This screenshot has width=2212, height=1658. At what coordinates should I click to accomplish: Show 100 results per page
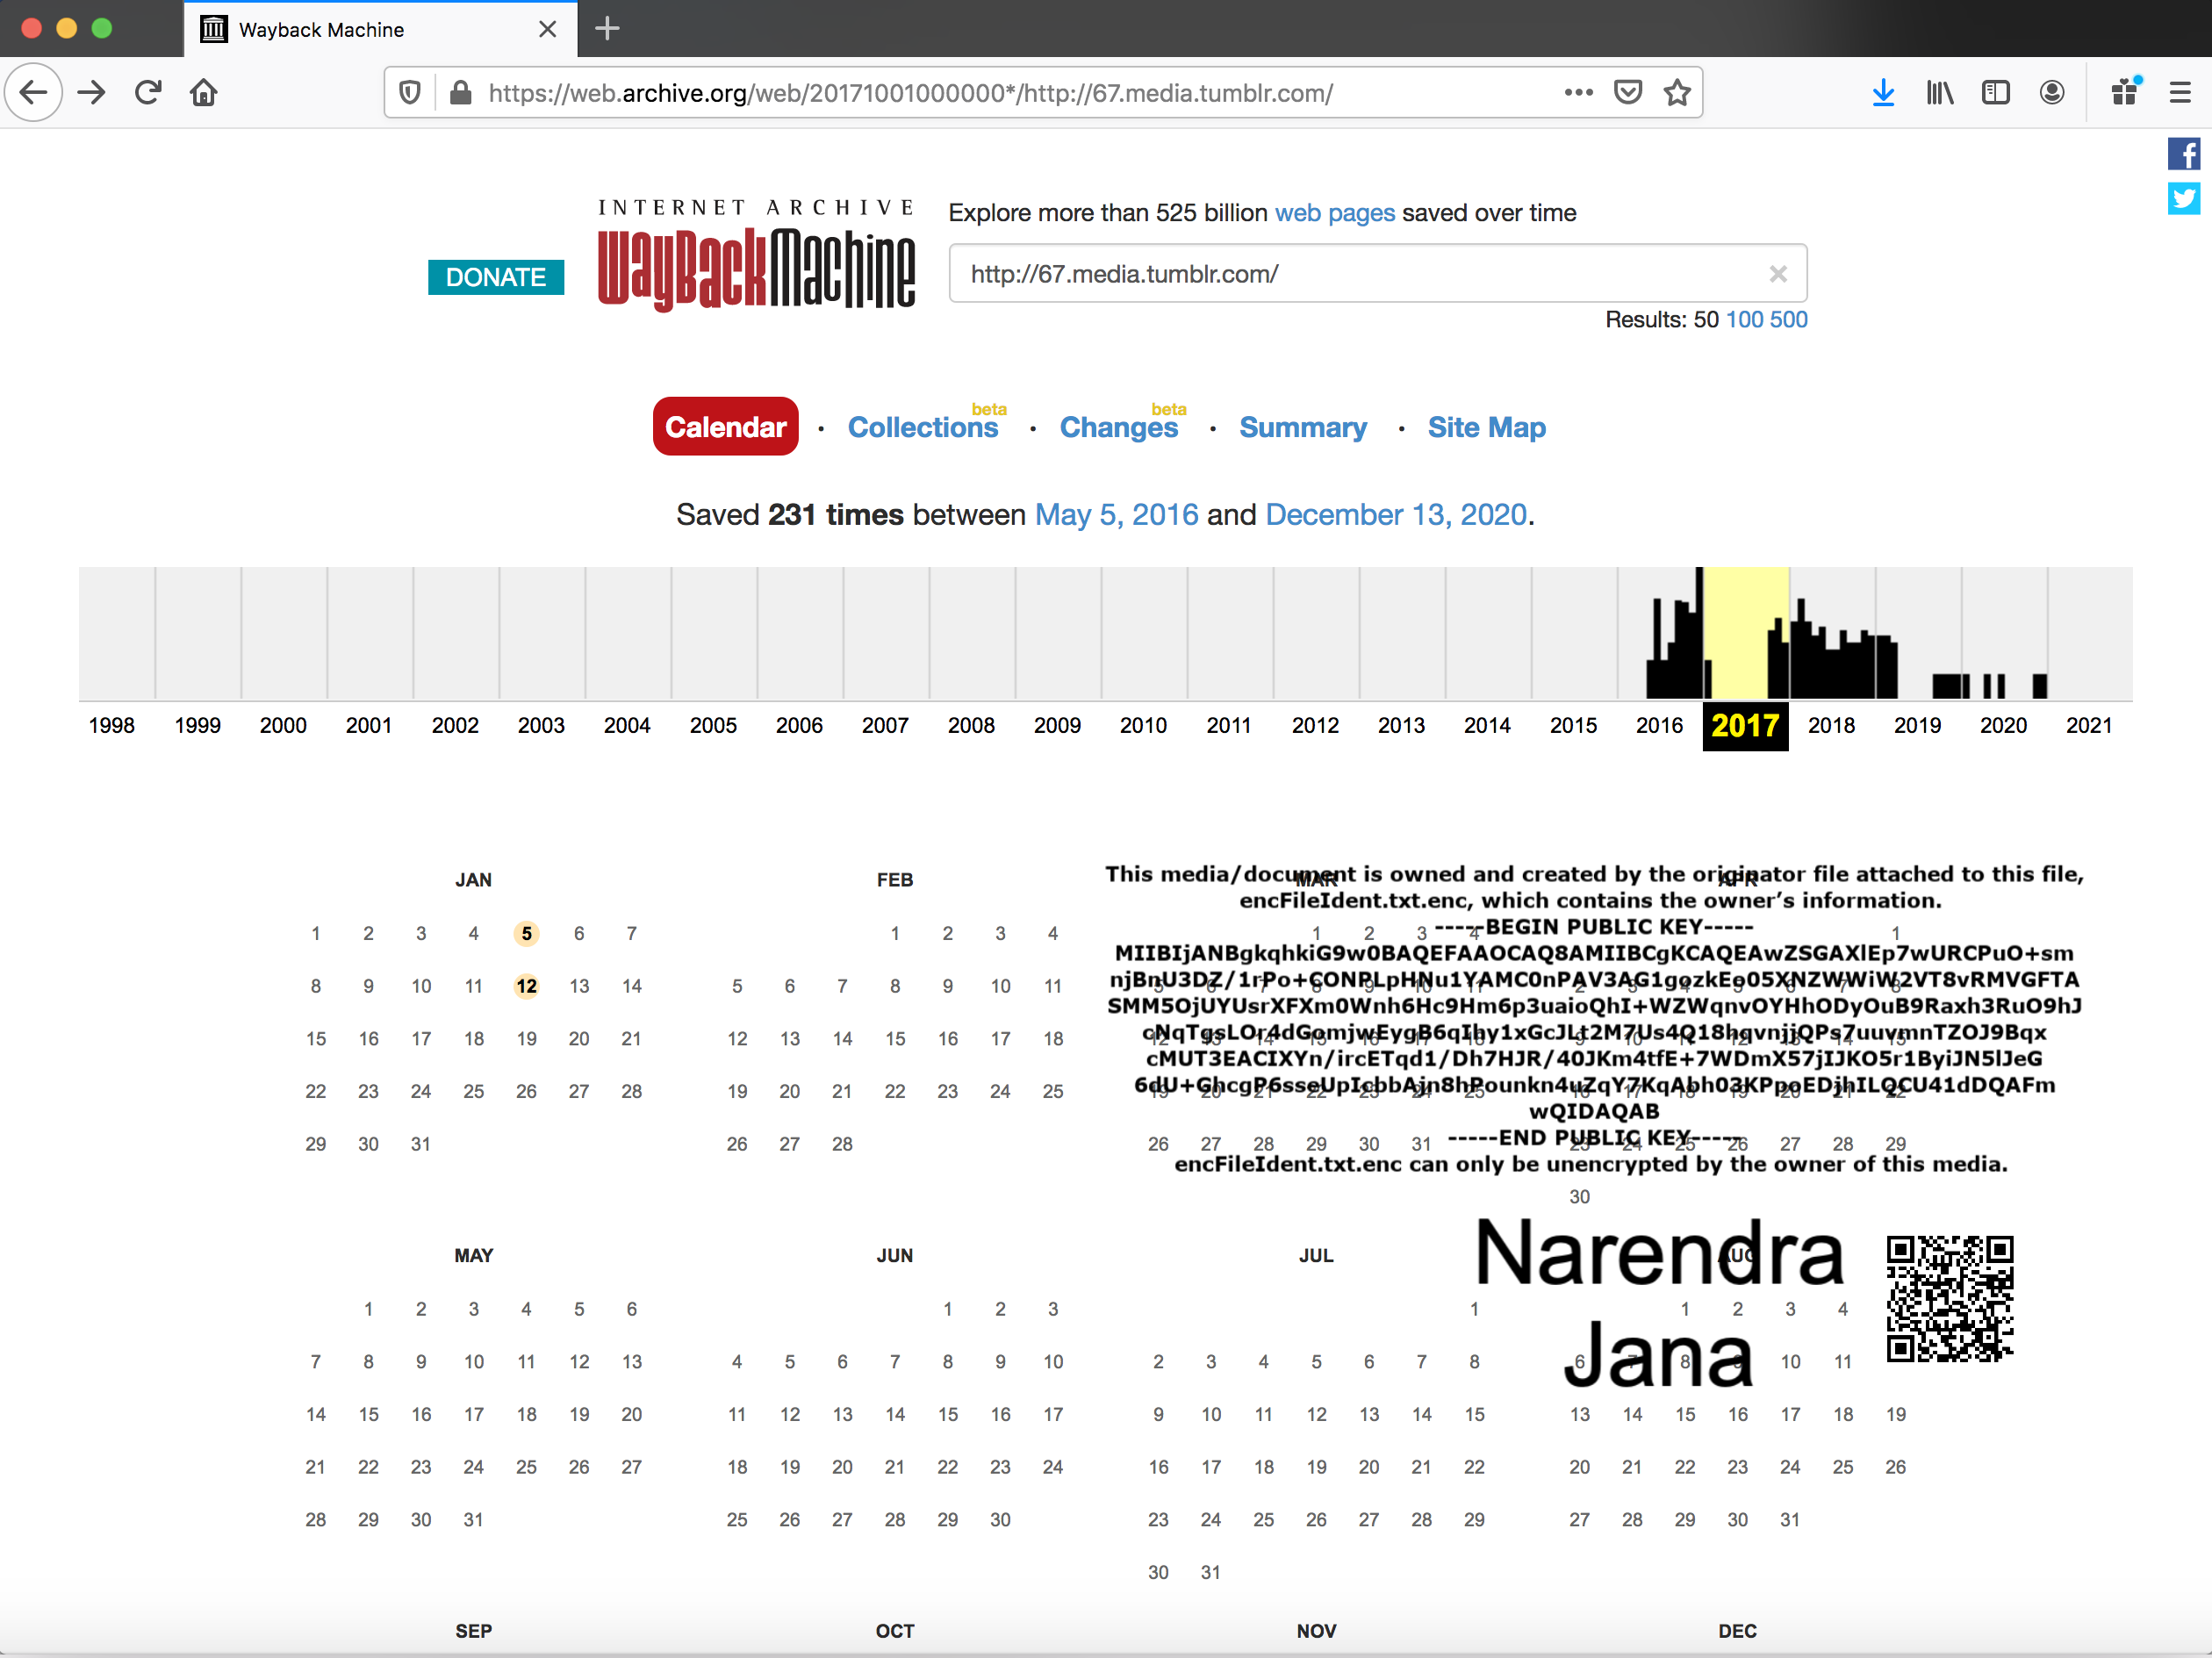[x=1744, y=320]
